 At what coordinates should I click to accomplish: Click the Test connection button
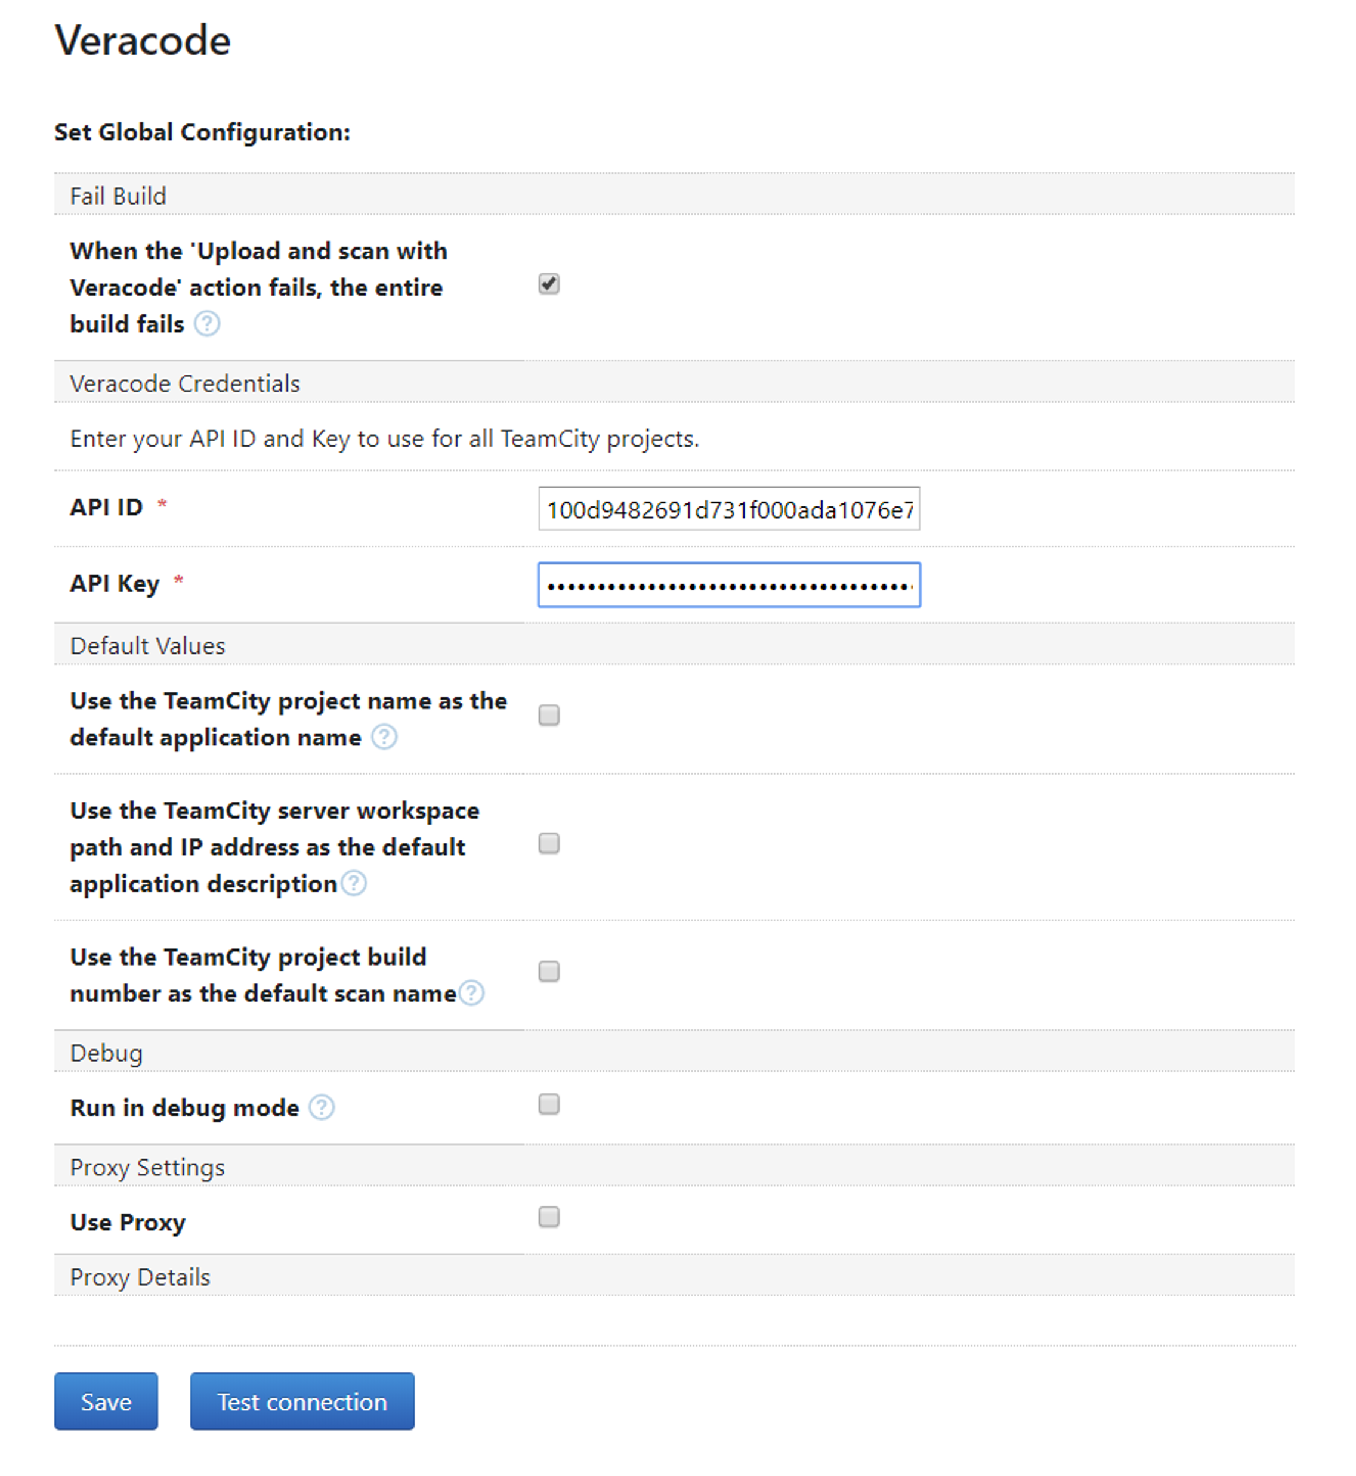click(x=302, y=1401)
